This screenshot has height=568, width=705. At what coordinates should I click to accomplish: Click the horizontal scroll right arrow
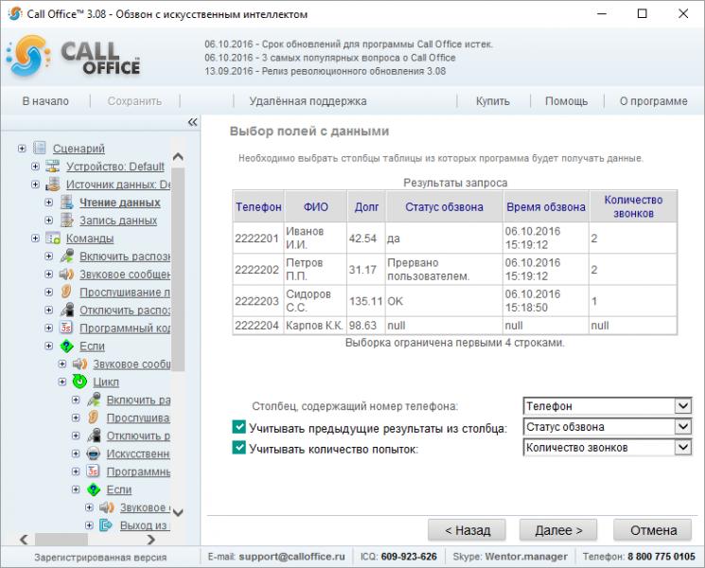pyautogui.click(x=151, y=540)
